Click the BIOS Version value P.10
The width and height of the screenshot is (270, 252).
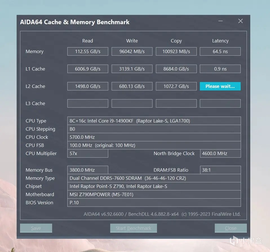[x=154, y=203]
